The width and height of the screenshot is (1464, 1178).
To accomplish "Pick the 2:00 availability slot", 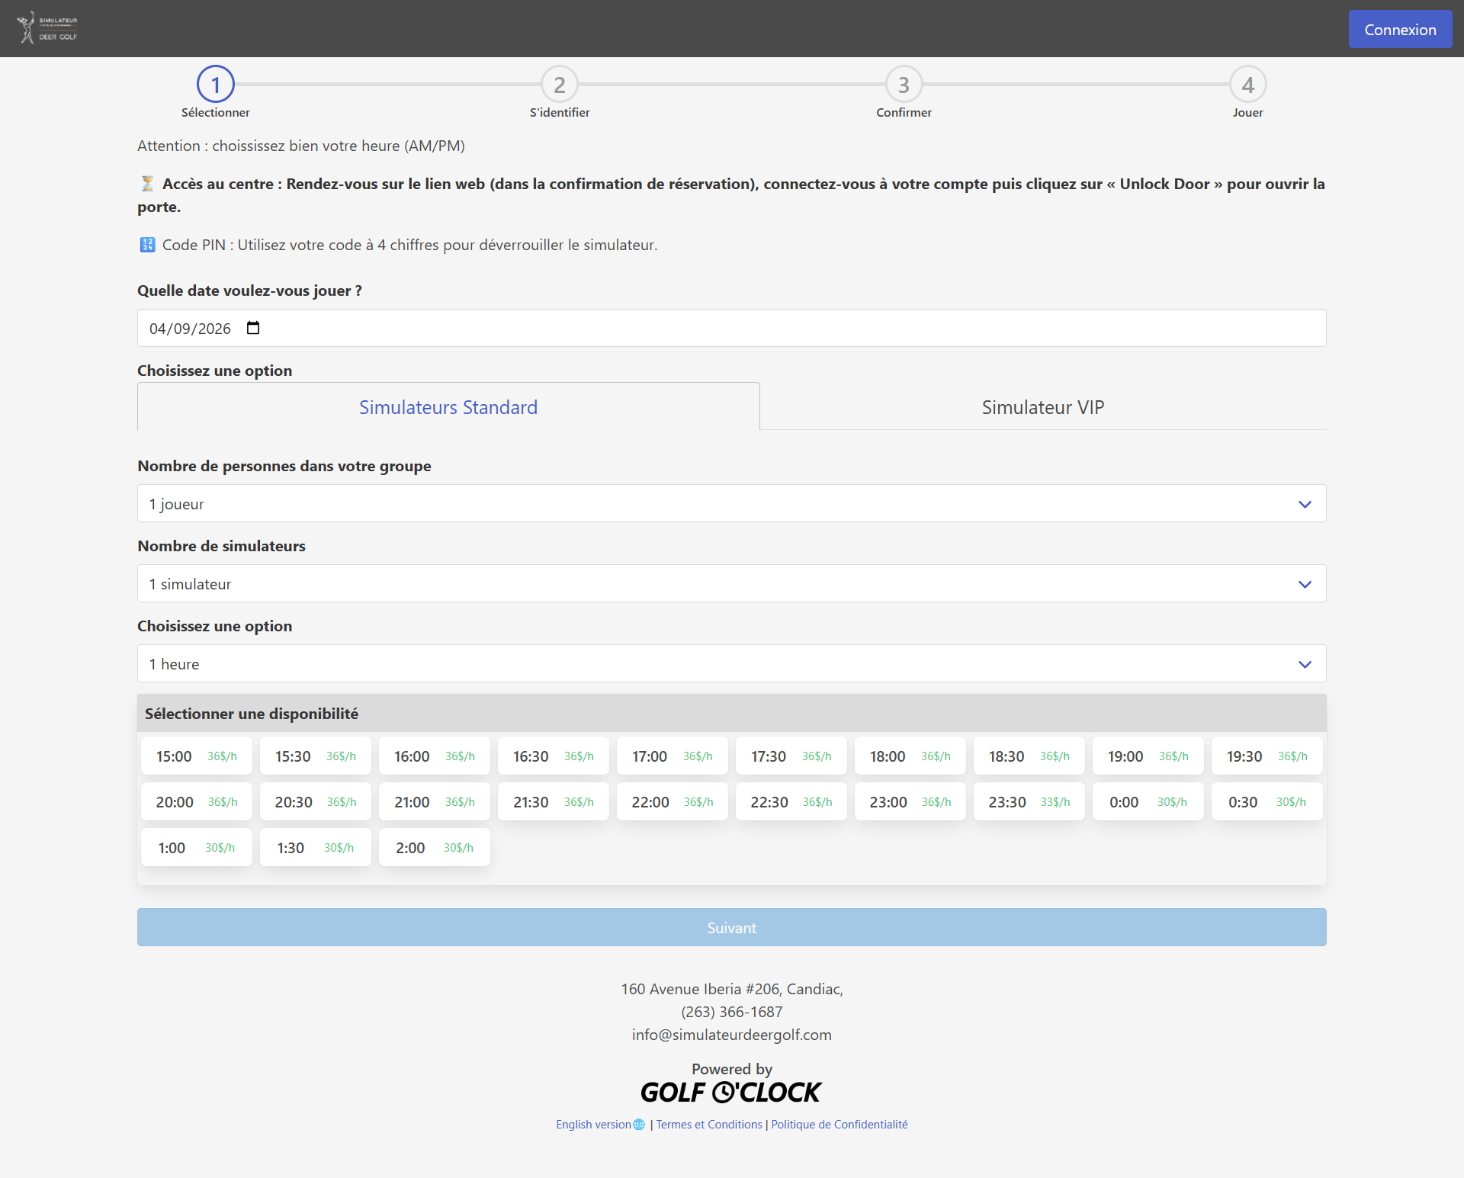I will coord(434,848).
